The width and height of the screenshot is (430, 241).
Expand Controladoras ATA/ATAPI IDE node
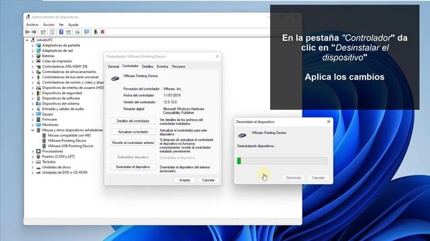click(x=33, y=66)
